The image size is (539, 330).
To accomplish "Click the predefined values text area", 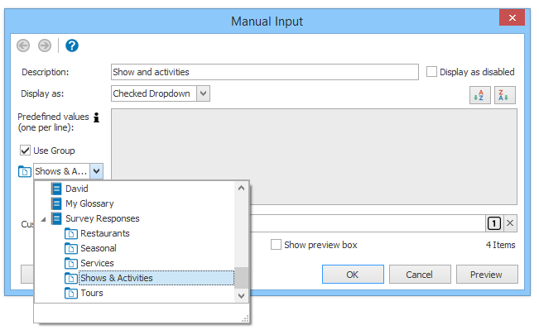I will click(314, 157).
